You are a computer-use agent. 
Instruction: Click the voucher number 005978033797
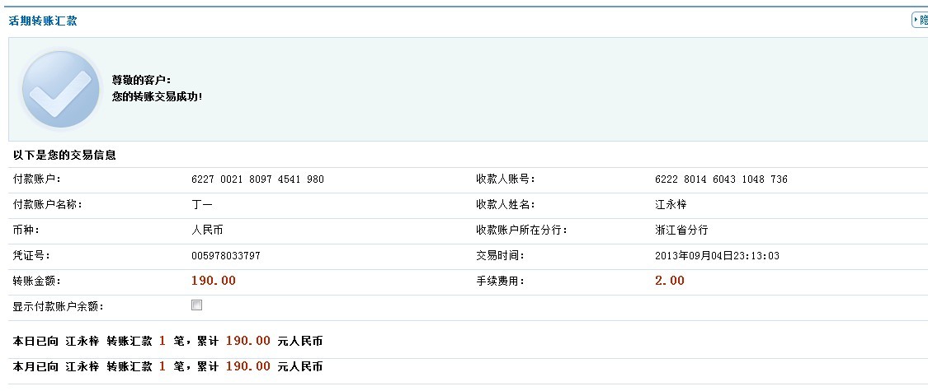[x=225, y=256]
